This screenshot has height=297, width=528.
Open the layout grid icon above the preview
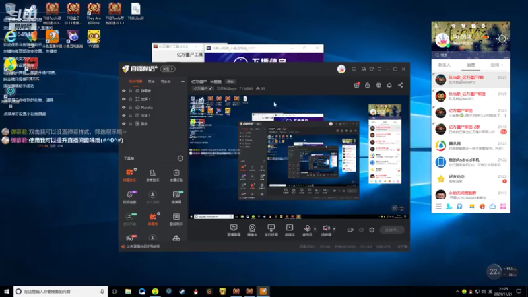pyautogui.click(x=378, y=86)
